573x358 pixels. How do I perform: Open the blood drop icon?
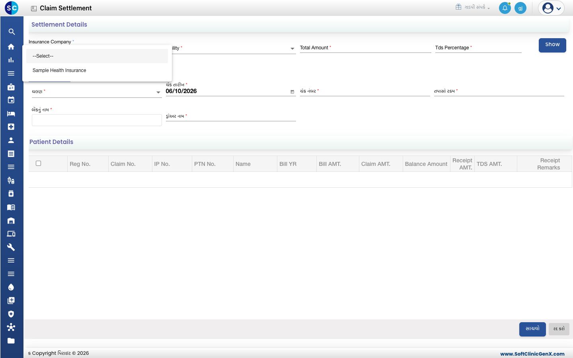pos(11,287)
